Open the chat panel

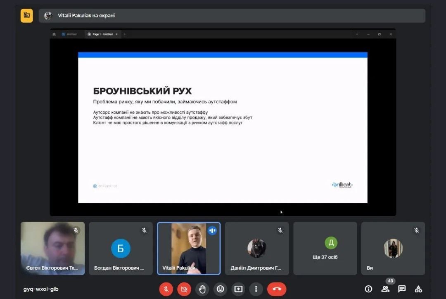(x=402, y=289)
